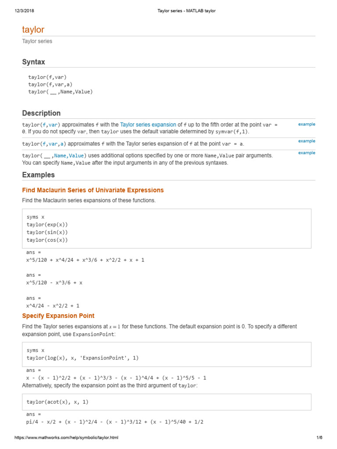Click the taylor(f,var,a) syntax line
Viewport: 337px width, 449px height.
coord(50,85)
